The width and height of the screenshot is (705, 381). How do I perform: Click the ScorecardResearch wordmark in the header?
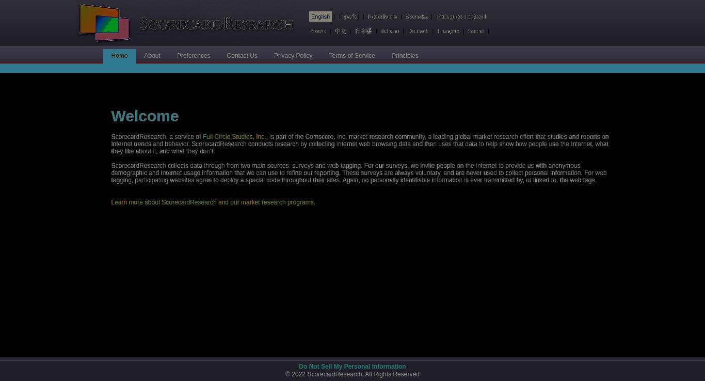click(x=217, y=24)
